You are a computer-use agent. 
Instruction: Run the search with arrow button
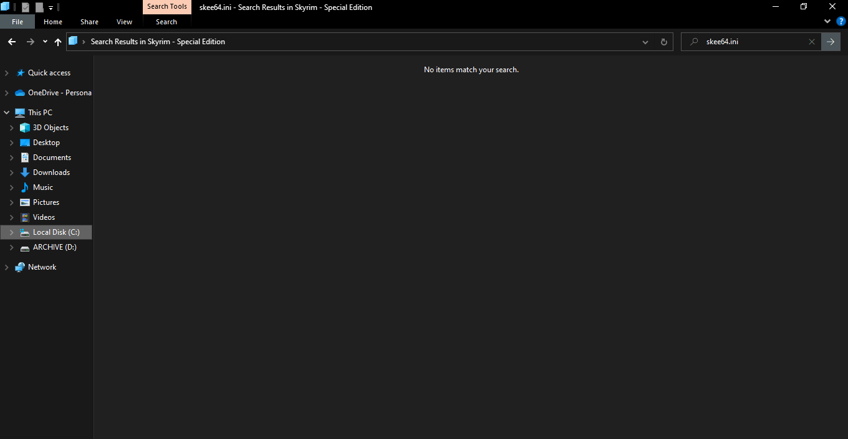coord(831,42)
